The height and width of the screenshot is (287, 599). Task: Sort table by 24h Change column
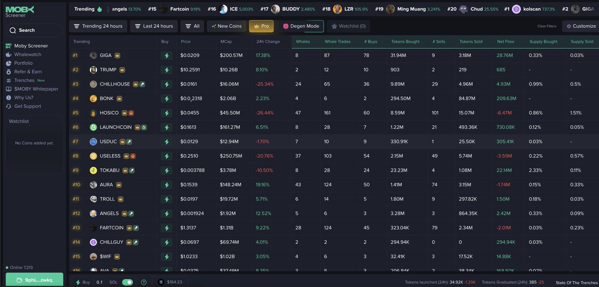coord(268,41)
